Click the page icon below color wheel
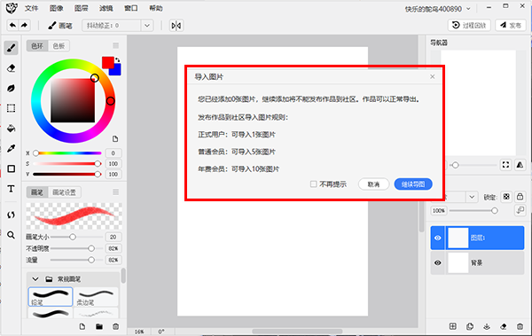 coord(115,139)
